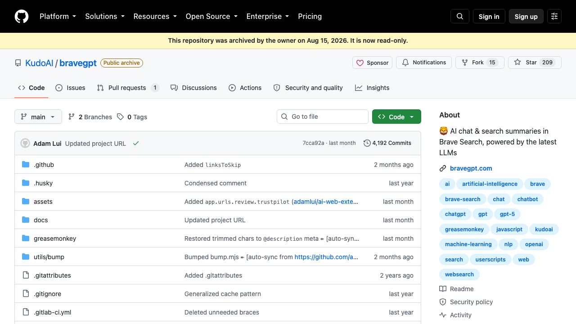Image resolution: width=576 pixels, height=324 pixels.
Task: Click the artificial-intelligence topic tag
Action: [490, 184]
